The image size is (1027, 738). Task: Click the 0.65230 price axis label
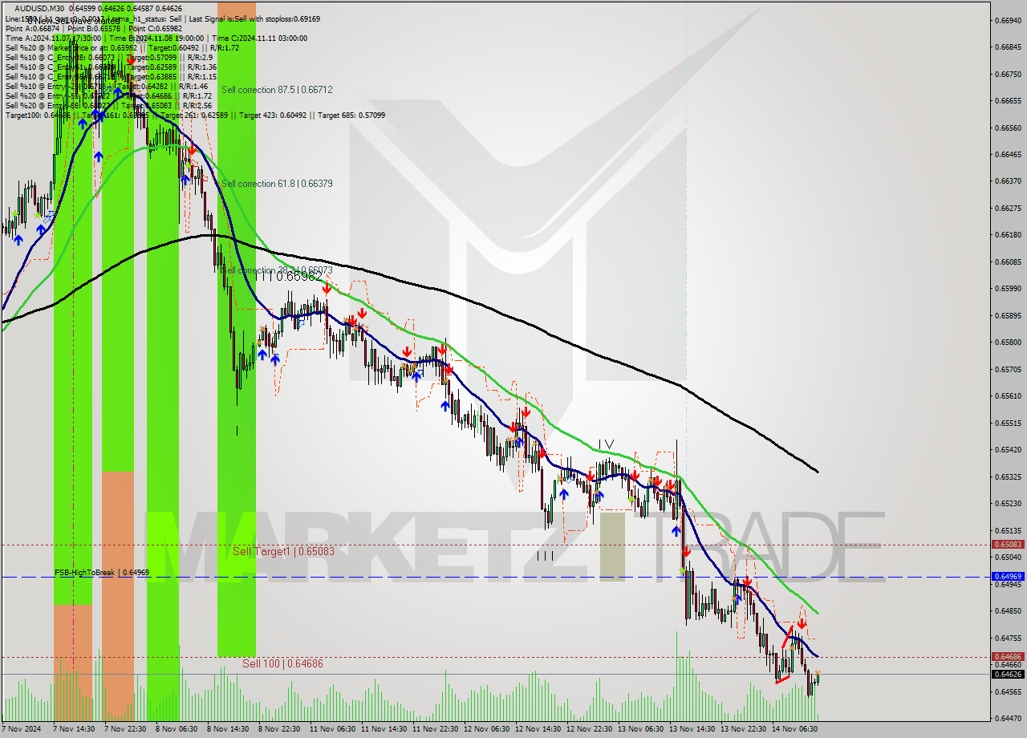coord(1008,504)
